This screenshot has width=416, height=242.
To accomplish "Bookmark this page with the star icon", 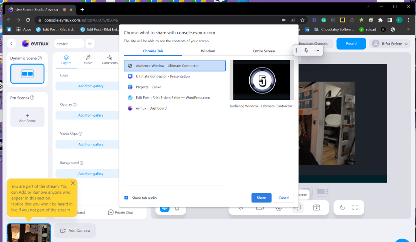I will [x=302, y=20].
